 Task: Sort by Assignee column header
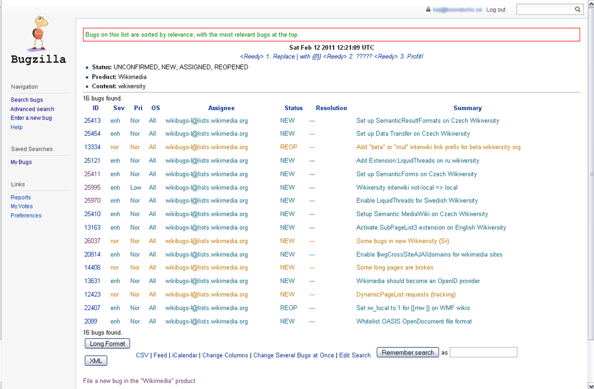(221, 108)
